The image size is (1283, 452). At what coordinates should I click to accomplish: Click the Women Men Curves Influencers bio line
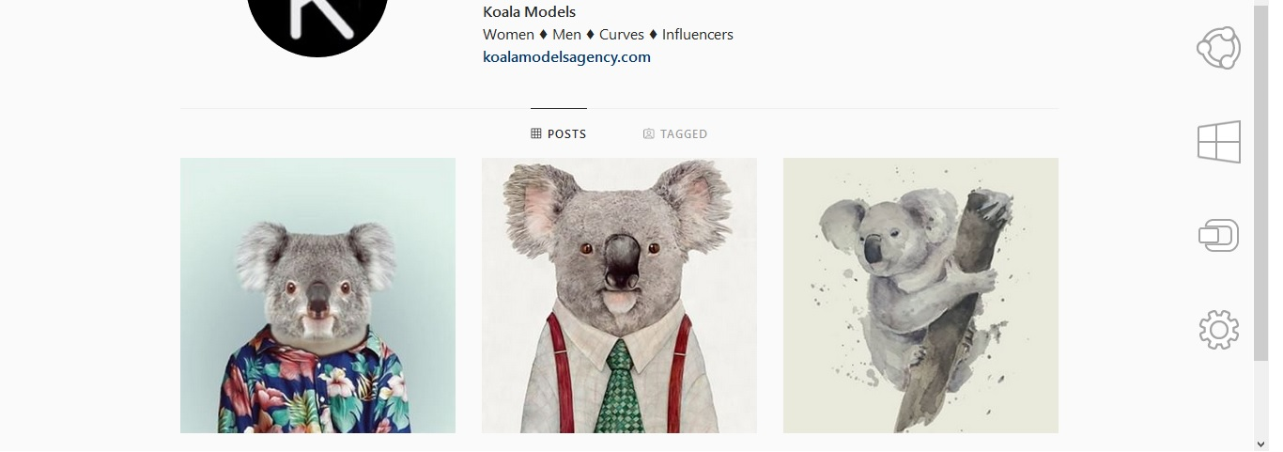(x=608, y=35)
